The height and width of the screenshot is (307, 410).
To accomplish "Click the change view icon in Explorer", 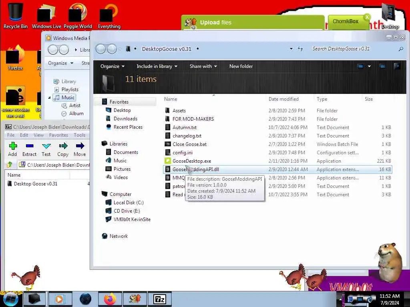I will click(x=360, y=66).
